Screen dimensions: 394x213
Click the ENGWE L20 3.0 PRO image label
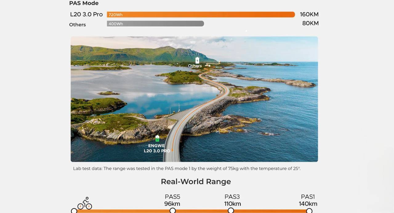pos(157,148)
